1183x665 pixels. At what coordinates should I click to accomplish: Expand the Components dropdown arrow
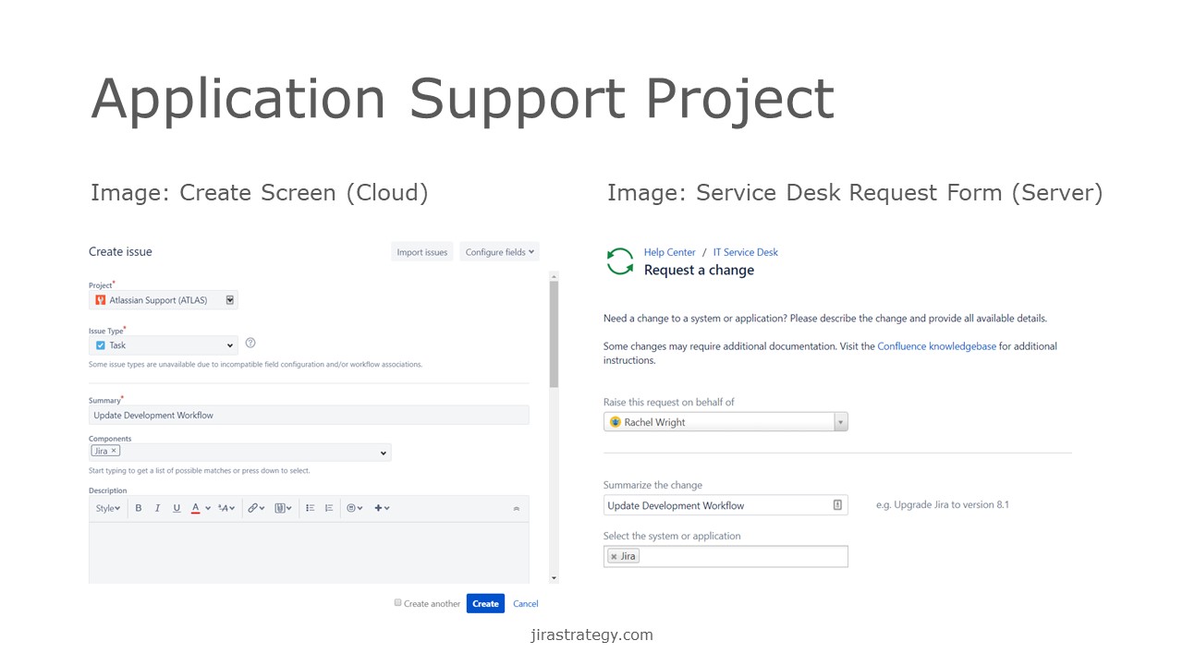[384, 453]
